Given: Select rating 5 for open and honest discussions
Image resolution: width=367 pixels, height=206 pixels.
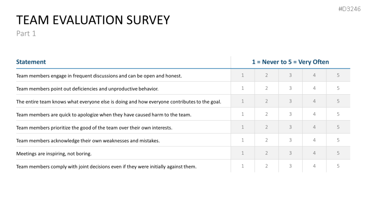Looking at the screenshot, I should (338, 75).
